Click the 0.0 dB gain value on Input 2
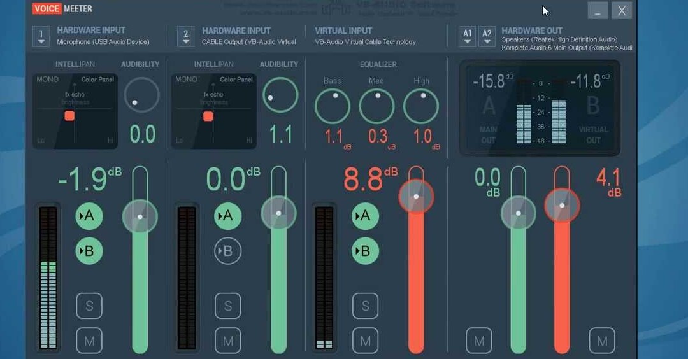The height and width of the screenshot is (359, 688). pos(233,179)
